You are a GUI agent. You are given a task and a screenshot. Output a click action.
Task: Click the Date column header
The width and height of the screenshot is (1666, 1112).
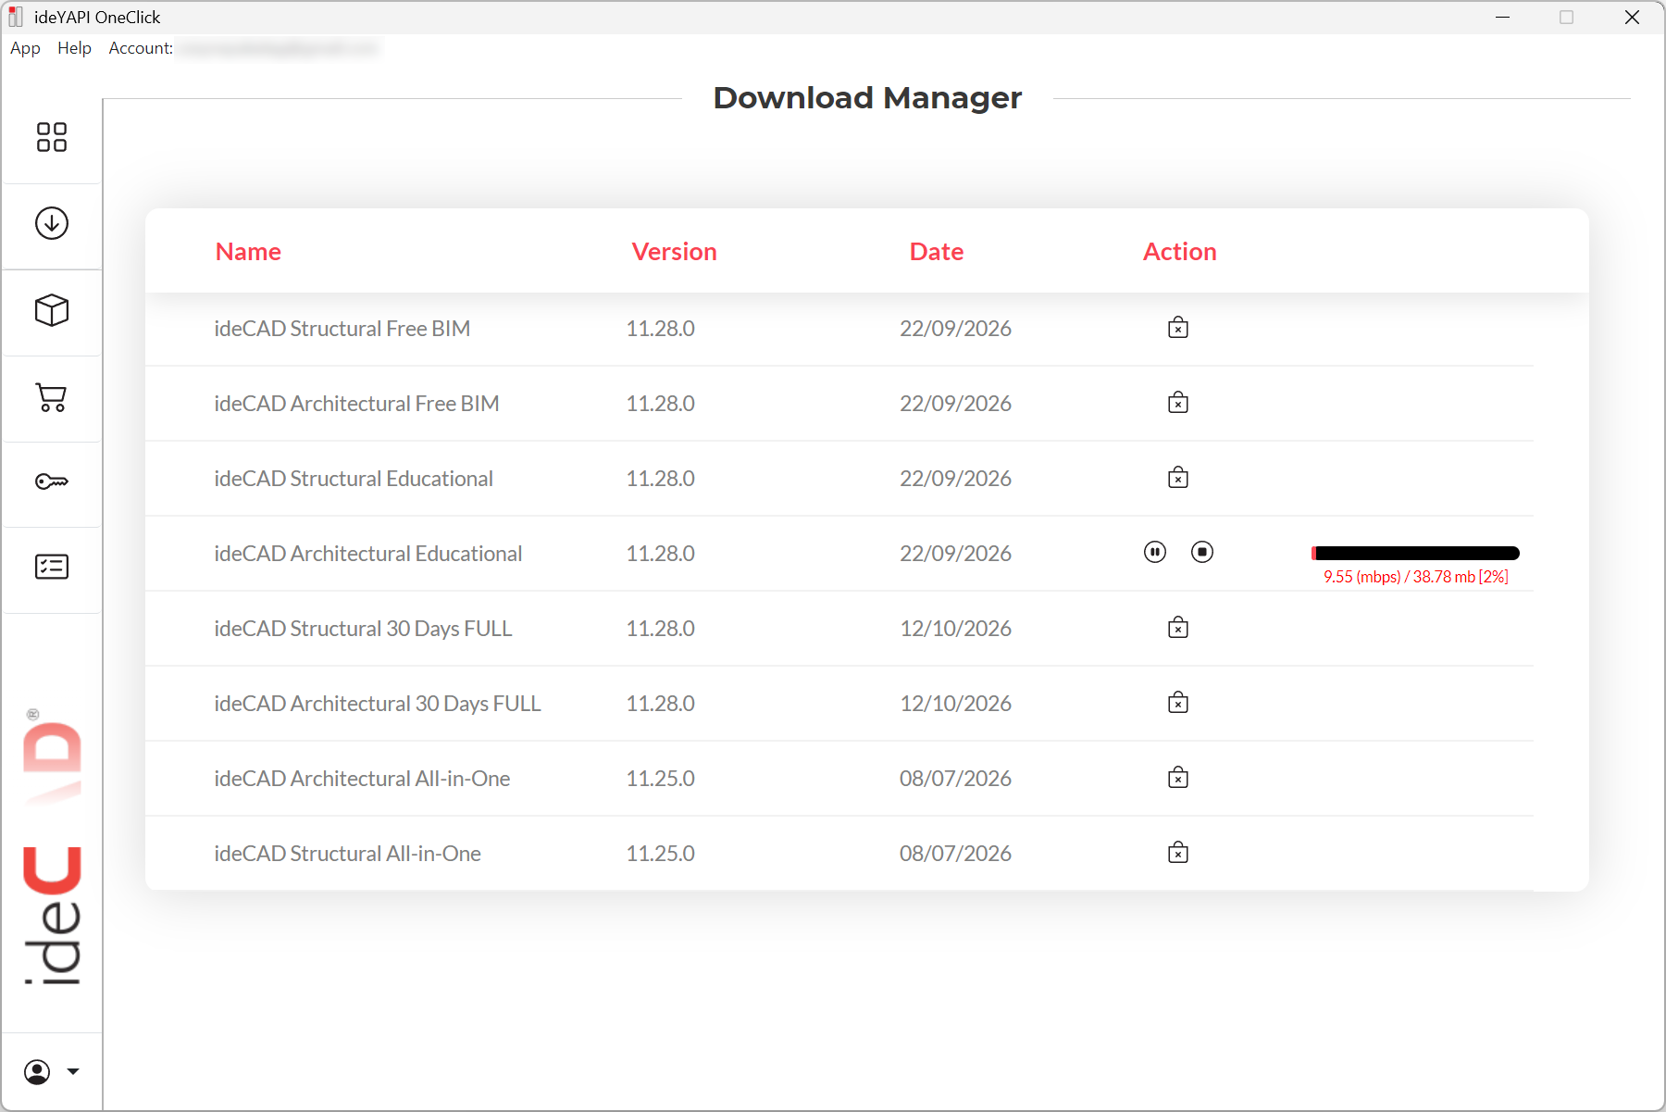pos(937,252)
